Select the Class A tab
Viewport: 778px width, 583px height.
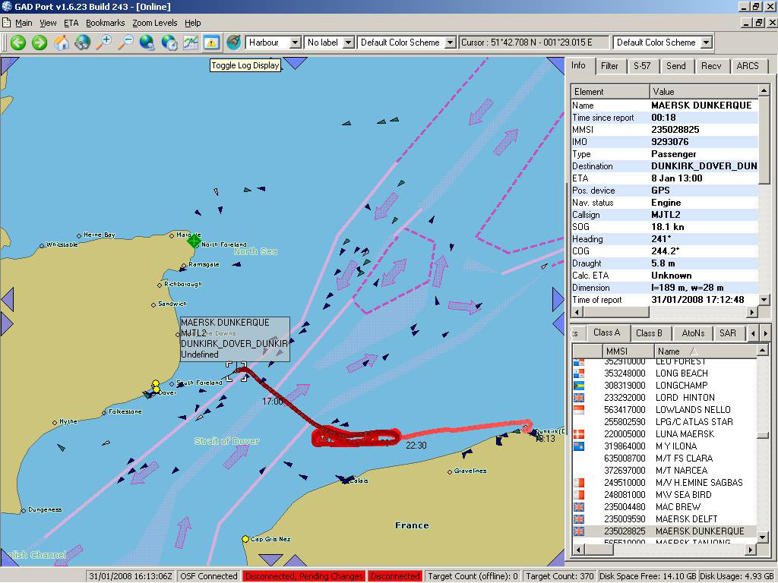tap(607, 332)
